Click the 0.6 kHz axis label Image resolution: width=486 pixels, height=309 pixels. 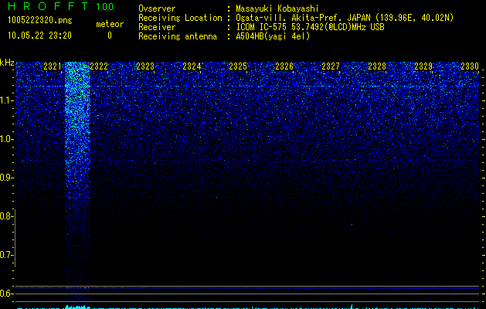(x=6, y=294)
